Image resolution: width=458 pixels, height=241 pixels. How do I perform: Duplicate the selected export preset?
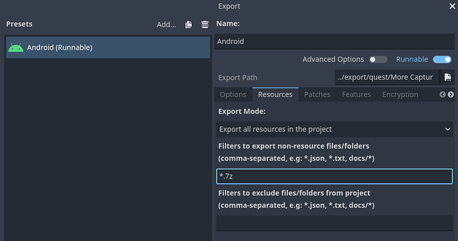click(189, 25)
